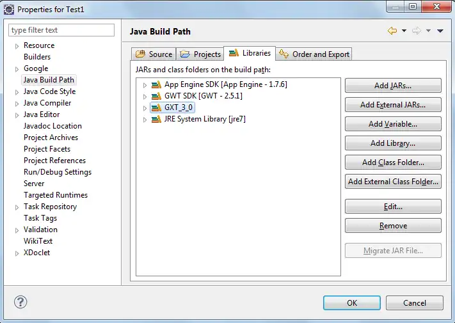Click the GXT_3_0 library icon
Viewport: 455px width, 323px height.
[x=156, y=107]
